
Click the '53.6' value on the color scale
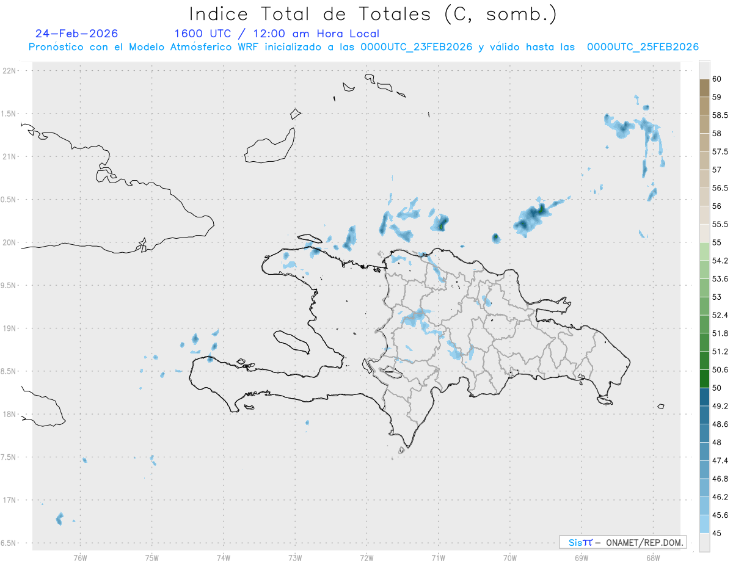tap(720, 279)
